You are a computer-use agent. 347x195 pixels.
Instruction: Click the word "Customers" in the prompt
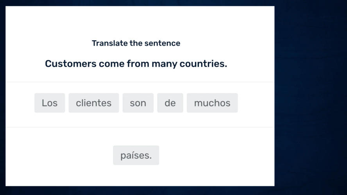pyautogui.click(x=70, y=64)
